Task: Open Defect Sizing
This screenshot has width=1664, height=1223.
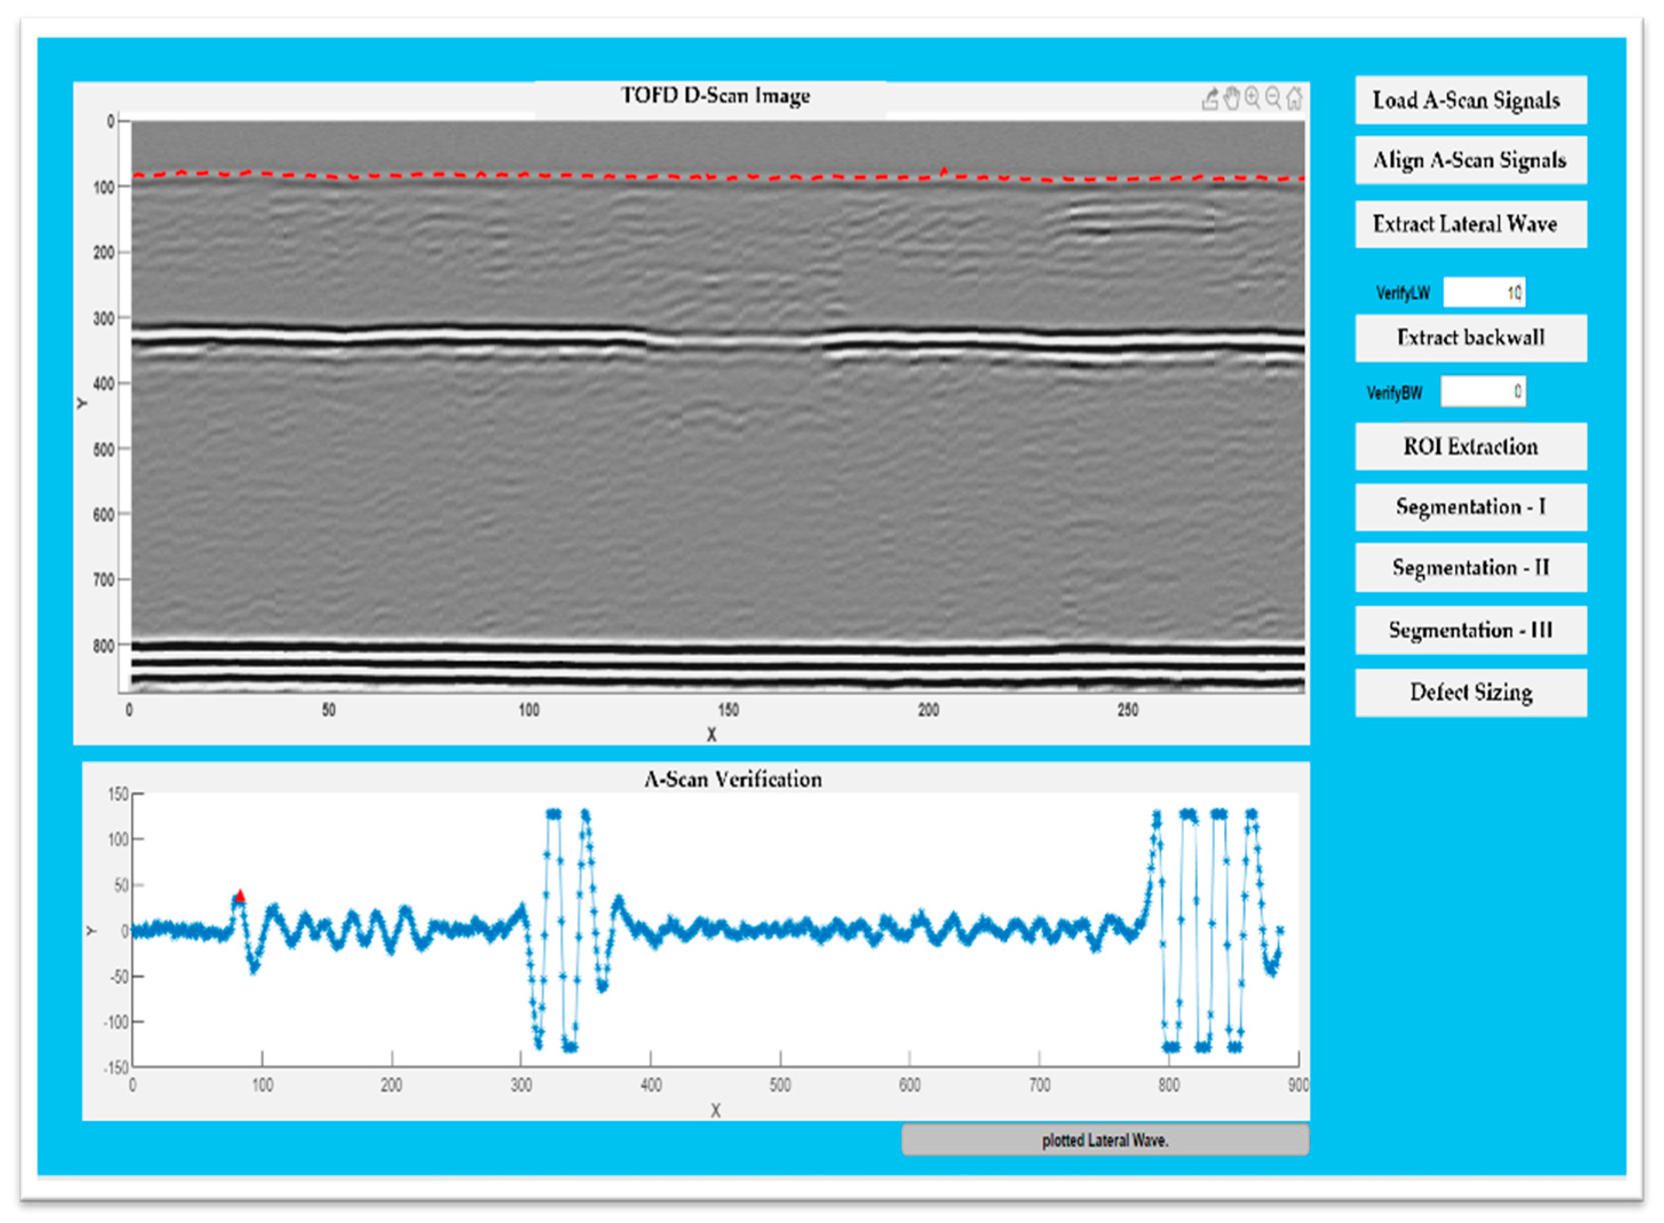Action: point(1470,692)
